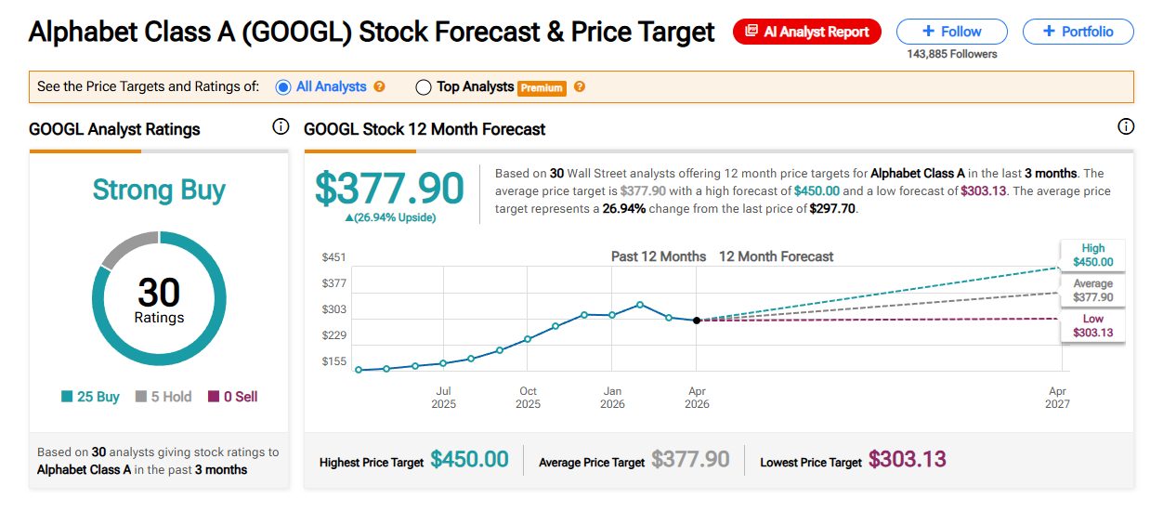Screen dimensions: 1150x511
Task: Click the April 2026 data point on chart
Action: click(697, 321)
